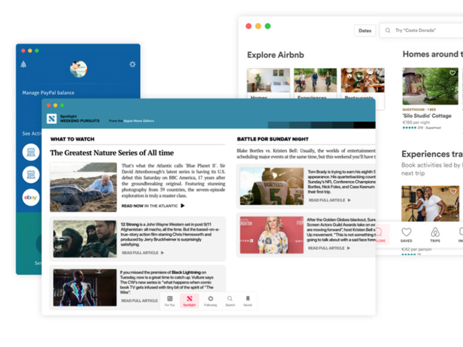Open the Saved tab in News

coord(248,301)
